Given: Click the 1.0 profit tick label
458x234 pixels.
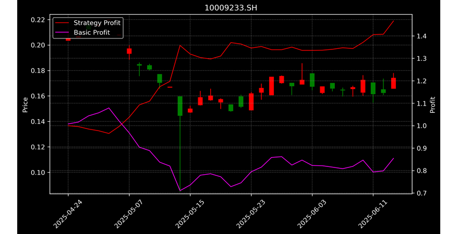Looking at the screenshot, I should tap(421, 126).
